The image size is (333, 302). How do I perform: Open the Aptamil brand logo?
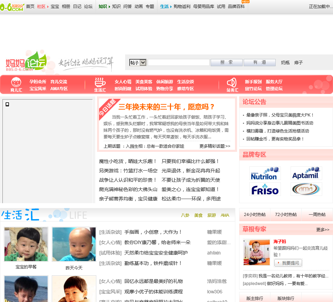[306, 173]
